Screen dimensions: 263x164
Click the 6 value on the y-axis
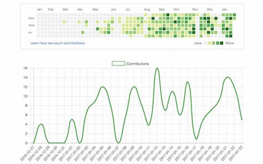click(x=26, y=115)
